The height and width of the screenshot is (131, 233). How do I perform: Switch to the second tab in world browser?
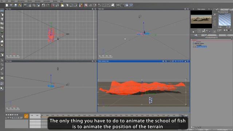coord(206,35)
